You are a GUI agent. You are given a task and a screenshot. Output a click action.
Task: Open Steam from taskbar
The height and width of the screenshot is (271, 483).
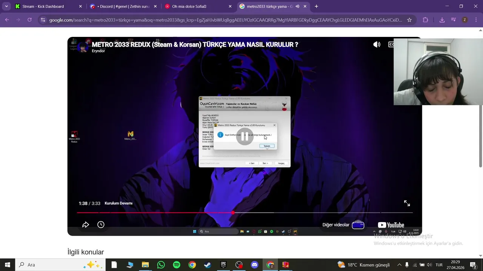pyautogui.click(x=208, y=265)
